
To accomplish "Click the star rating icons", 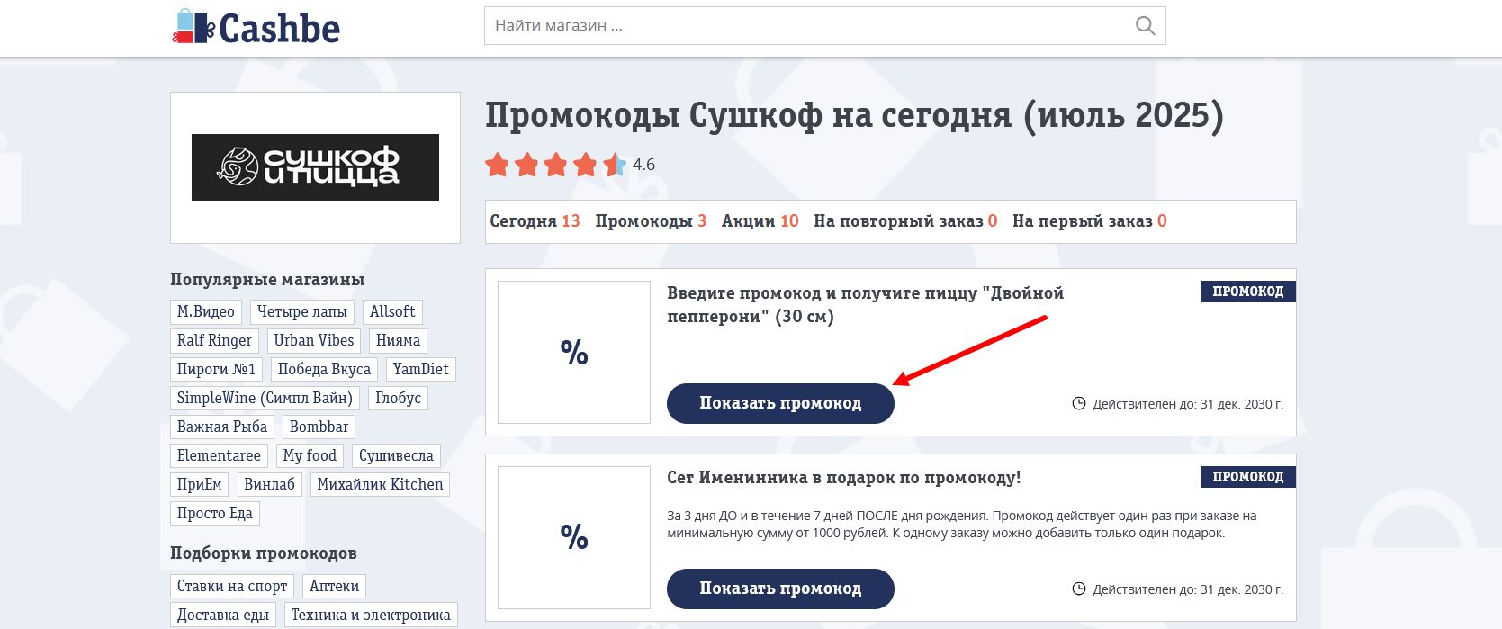I will [555, 165].
